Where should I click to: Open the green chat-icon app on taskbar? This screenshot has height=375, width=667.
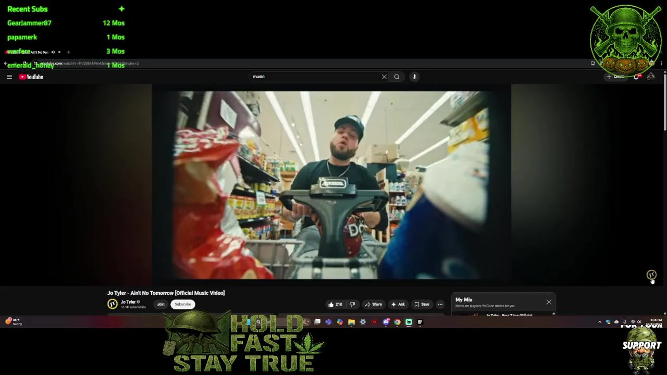coord(409,322)
